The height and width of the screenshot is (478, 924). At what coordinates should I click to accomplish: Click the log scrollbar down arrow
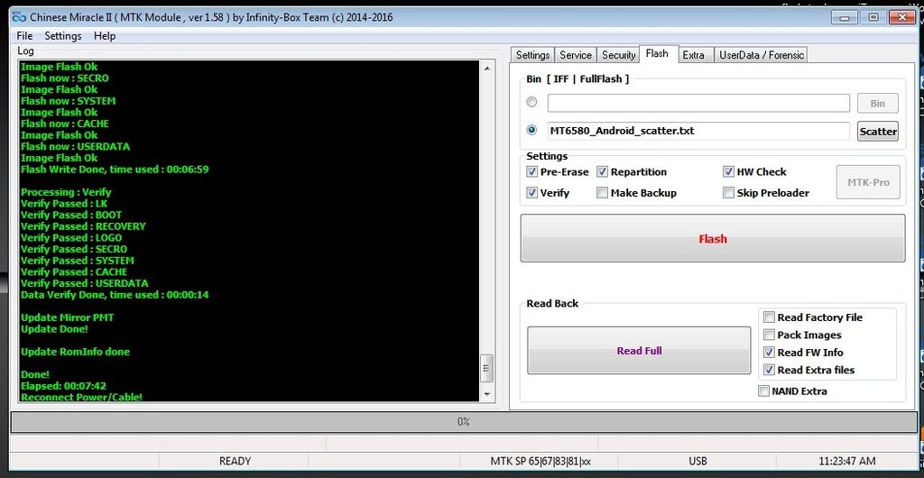[487, 394]
